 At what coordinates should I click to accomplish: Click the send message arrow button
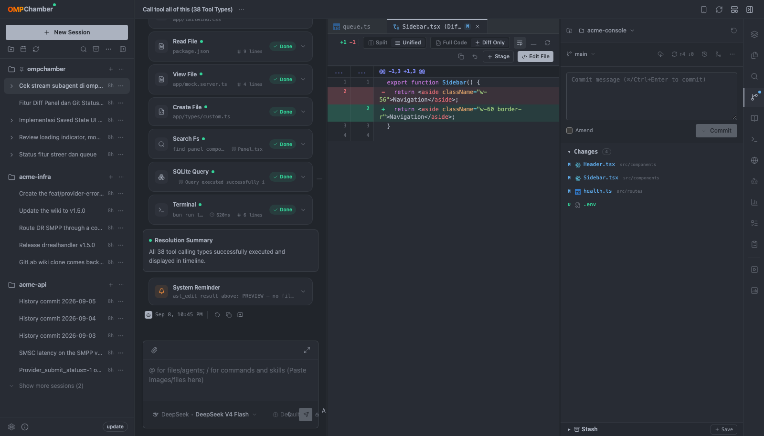click(306, 415)
